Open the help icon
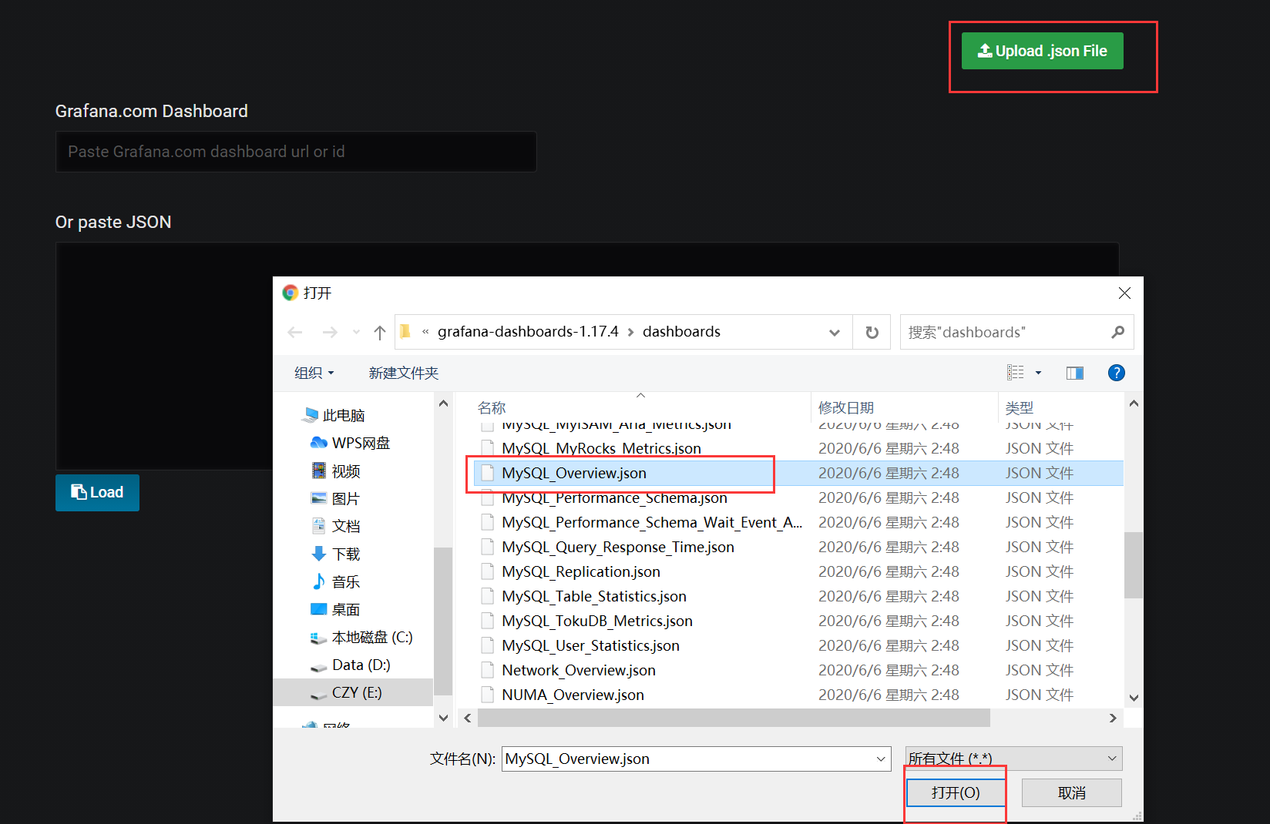The width and height of the screenshot is (1270, 824). point(1116,373)
